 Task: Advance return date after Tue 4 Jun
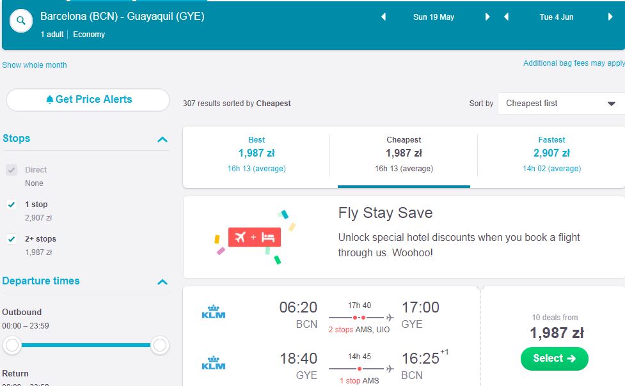point(610,17)
